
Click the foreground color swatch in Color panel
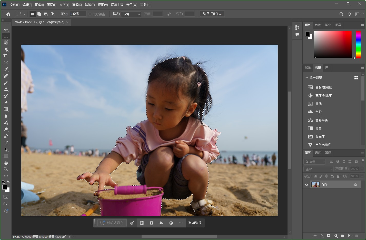308,34
